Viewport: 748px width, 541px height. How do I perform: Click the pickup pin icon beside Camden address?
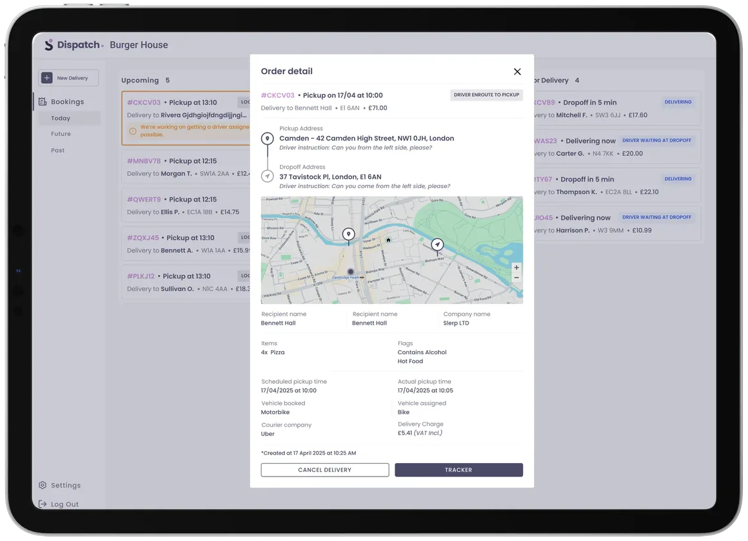[x=268, y=138]
